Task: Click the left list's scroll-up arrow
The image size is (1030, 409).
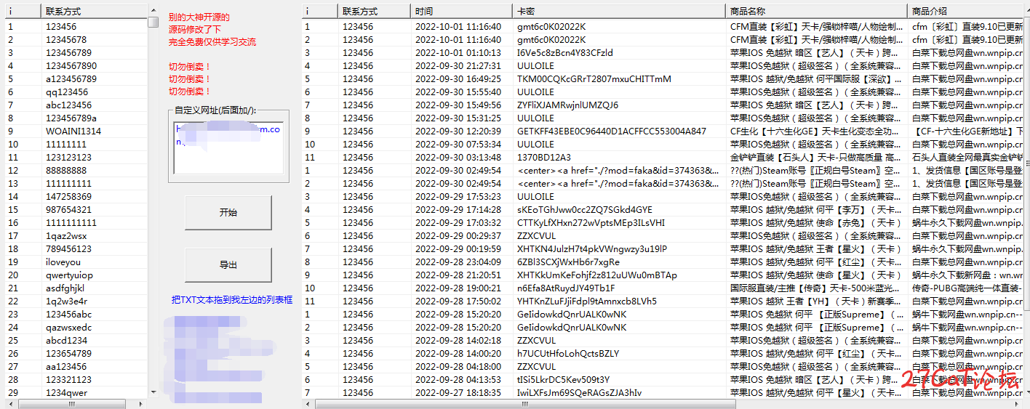Action: coord(153,10)
